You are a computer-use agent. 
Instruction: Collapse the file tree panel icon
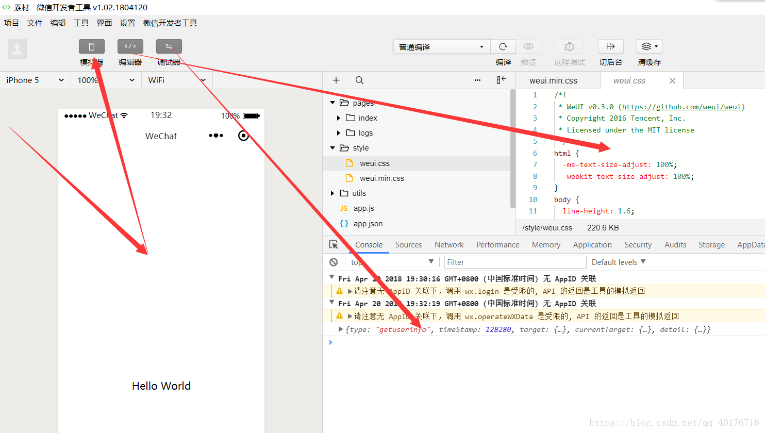pos(501,80)
